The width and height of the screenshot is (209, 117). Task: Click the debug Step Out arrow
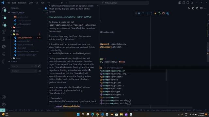coord(151,13)
